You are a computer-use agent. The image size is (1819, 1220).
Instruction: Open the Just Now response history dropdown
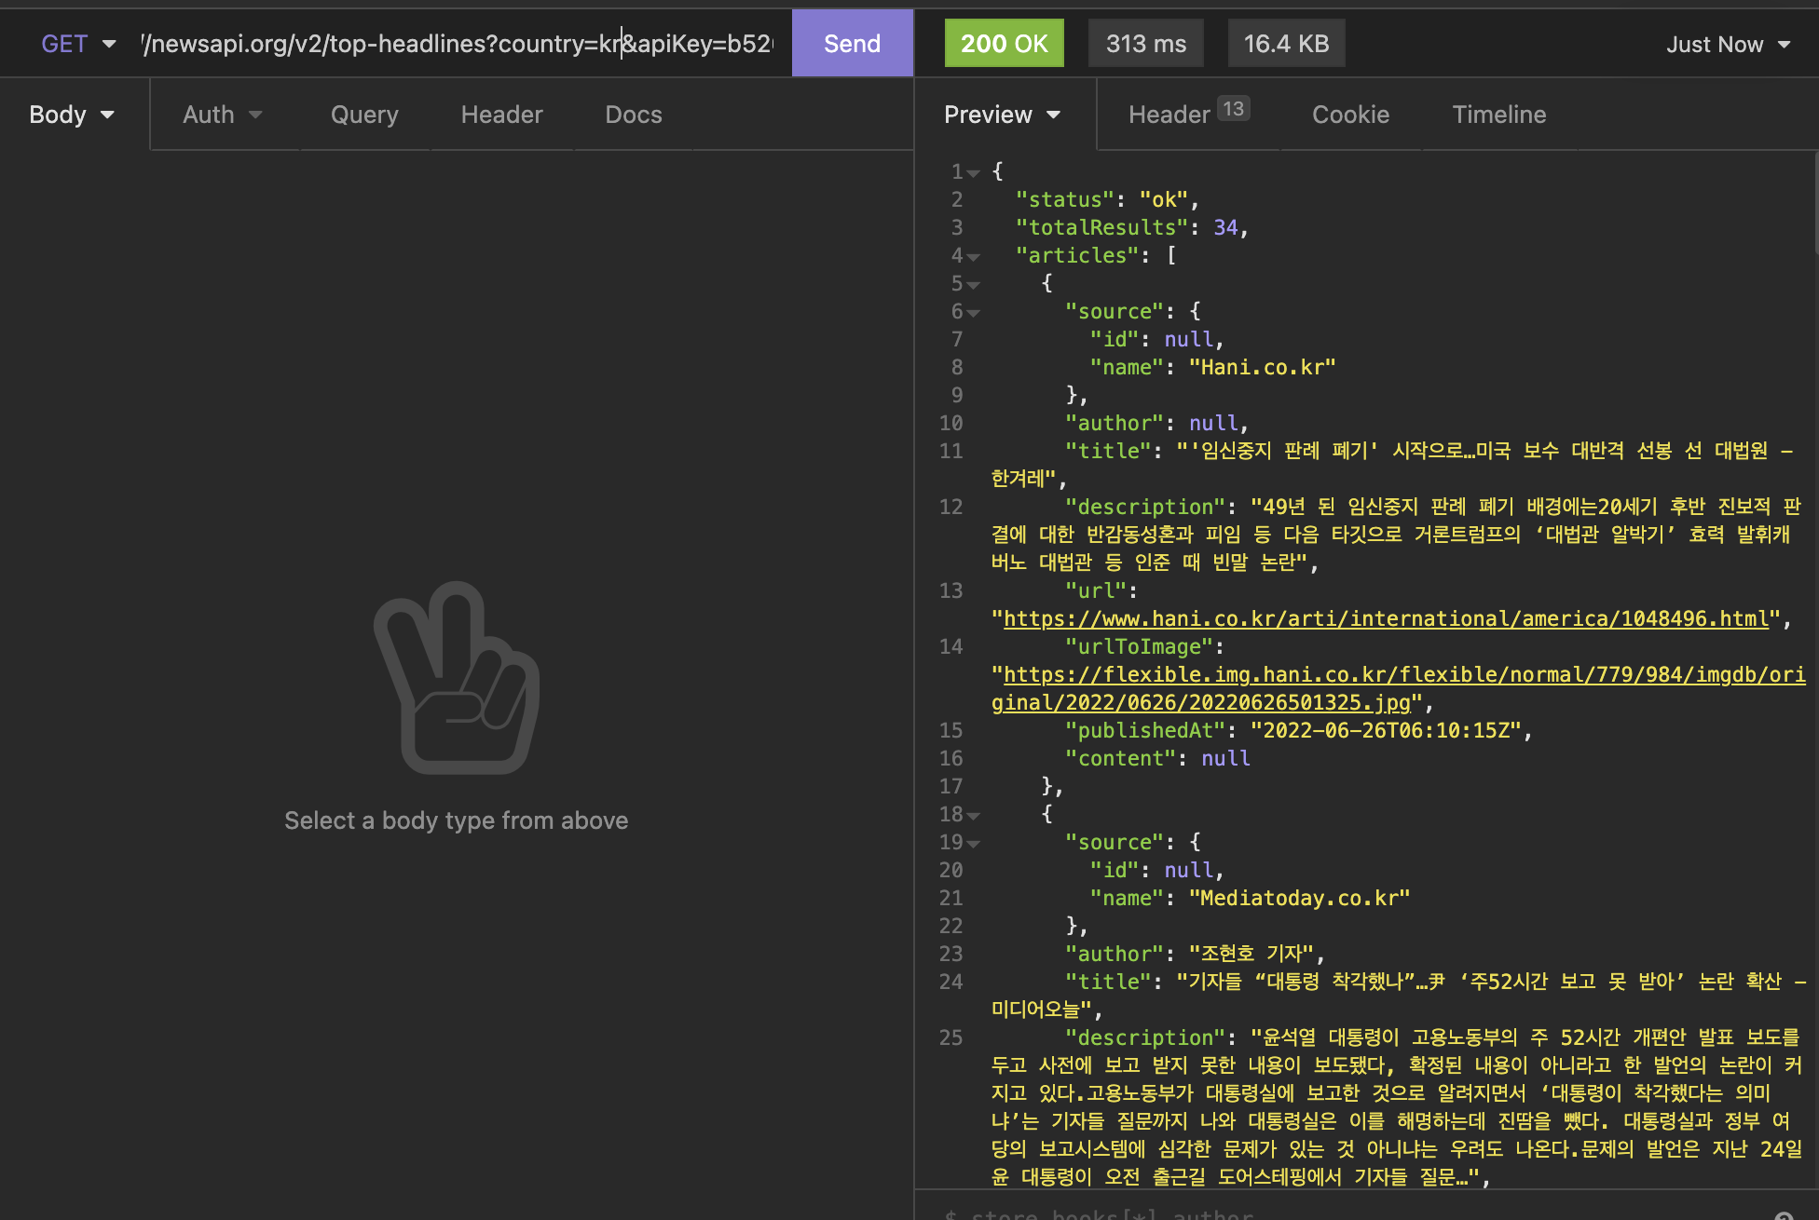click(1728, 44)
